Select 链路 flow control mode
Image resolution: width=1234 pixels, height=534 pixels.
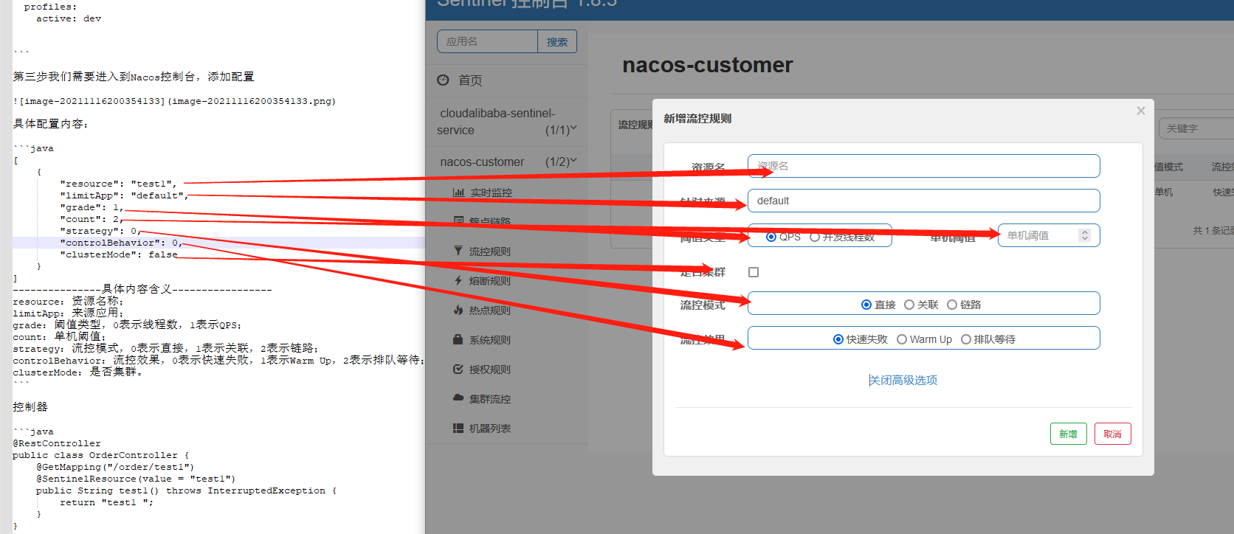[x=952, y=305]
